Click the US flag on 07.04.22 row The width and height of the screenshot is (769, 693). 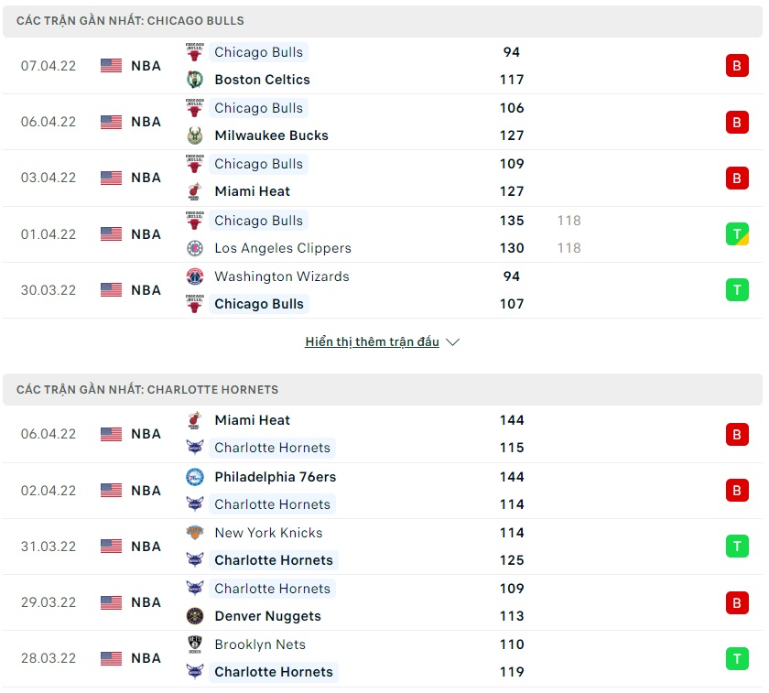(112, 66)
